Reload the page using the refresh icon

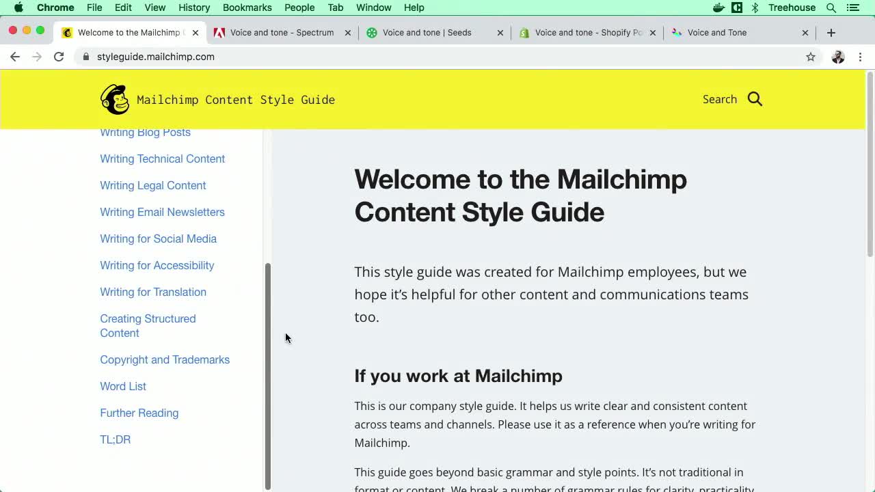[x=59, y=57]
